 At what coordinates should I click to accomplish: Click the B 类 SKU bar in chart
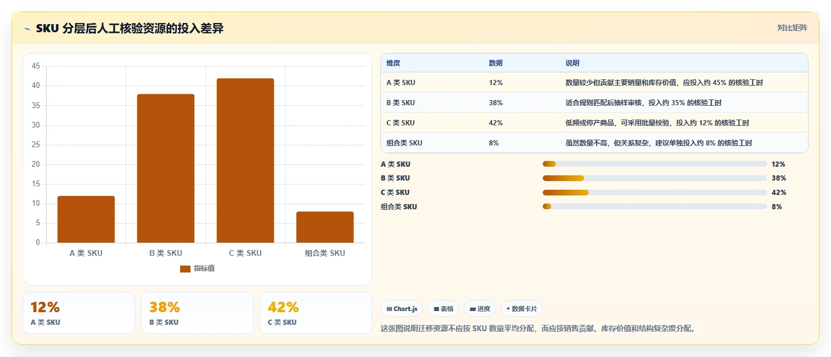point(166,168)
